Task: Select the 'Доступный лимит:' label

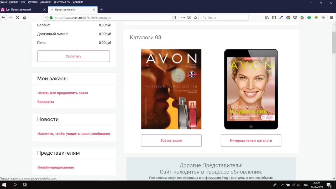Action: [x=52, y=34]
